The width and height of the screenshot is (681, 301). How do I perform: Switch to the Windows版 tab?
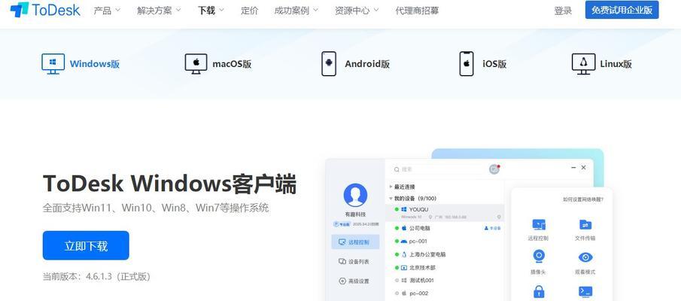click(x=81, y=64)
